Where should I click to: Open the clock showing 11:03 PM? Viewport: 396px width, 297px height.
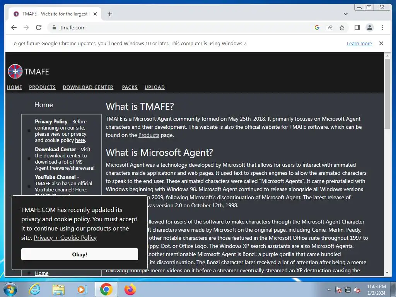pyautogui.click(x=376, y=290)
